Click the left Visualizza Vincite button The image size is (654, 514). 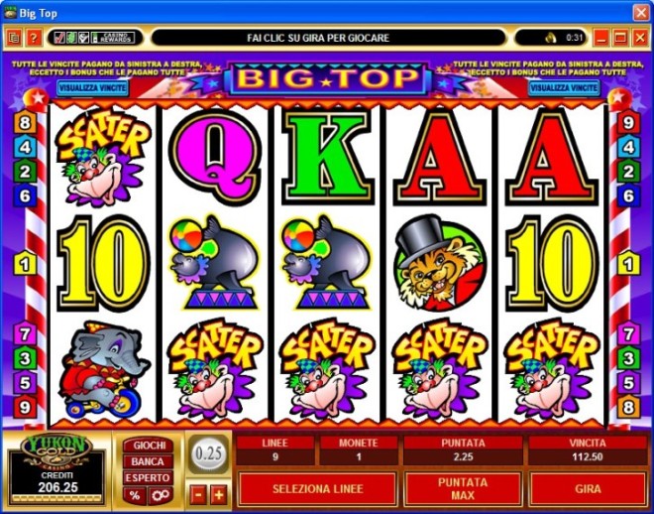tap(92, 88)
